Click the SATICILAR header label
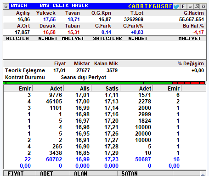The width and height of the screenshot is (209, 176). click(x=107, y=39)
